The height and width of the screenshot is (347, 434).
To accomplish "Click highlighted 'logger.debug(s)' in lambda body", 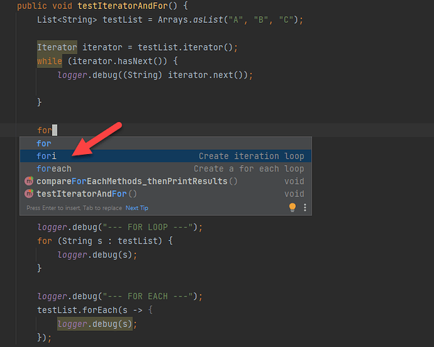I will pos(94,324).
